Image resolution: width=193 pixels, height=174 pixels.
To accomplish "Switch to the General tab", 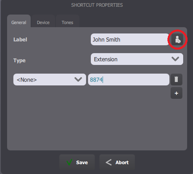I will click(19, 21).
